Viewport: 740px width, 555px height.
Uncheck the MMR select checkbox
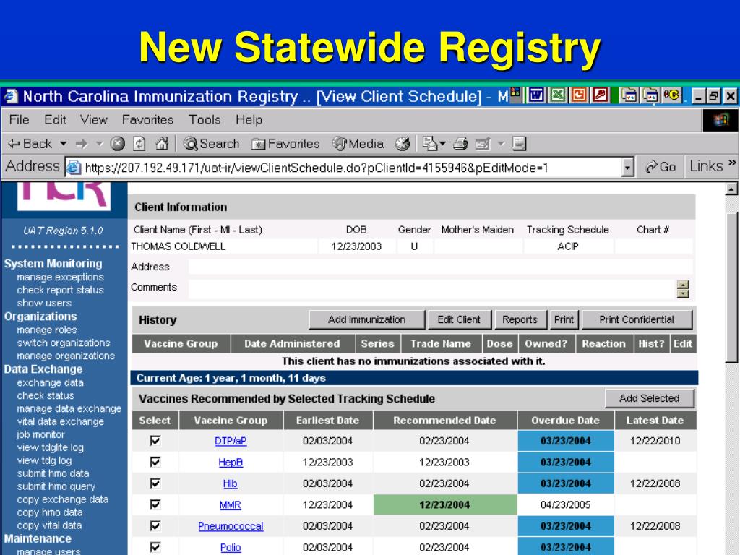(x=155, y=504)
